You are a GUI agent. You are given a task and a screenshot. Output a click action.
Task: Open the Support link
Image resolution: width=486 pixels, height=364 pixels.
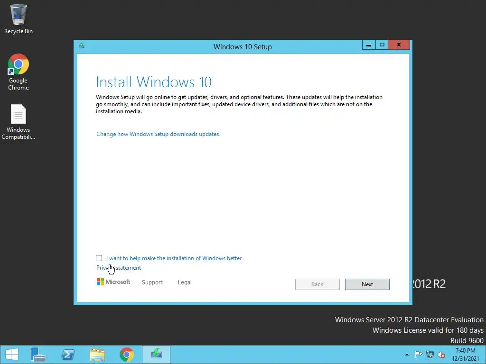(152, 282)
